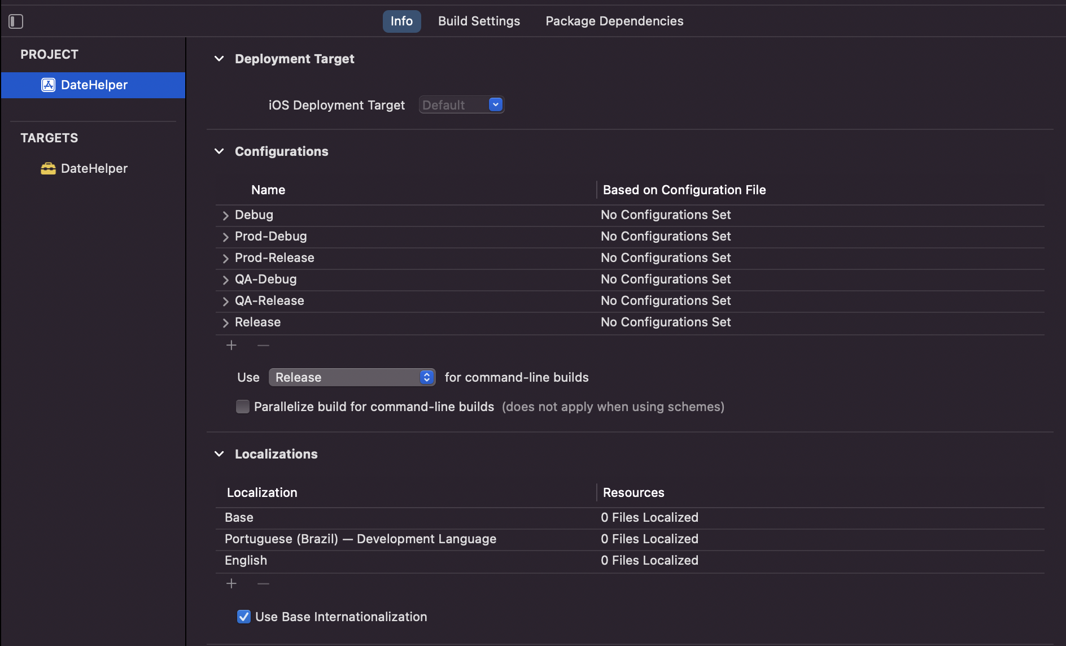Click the DateHelper project app icon
The width and height of the screenshot is (1066, 646).
point(48,85)
